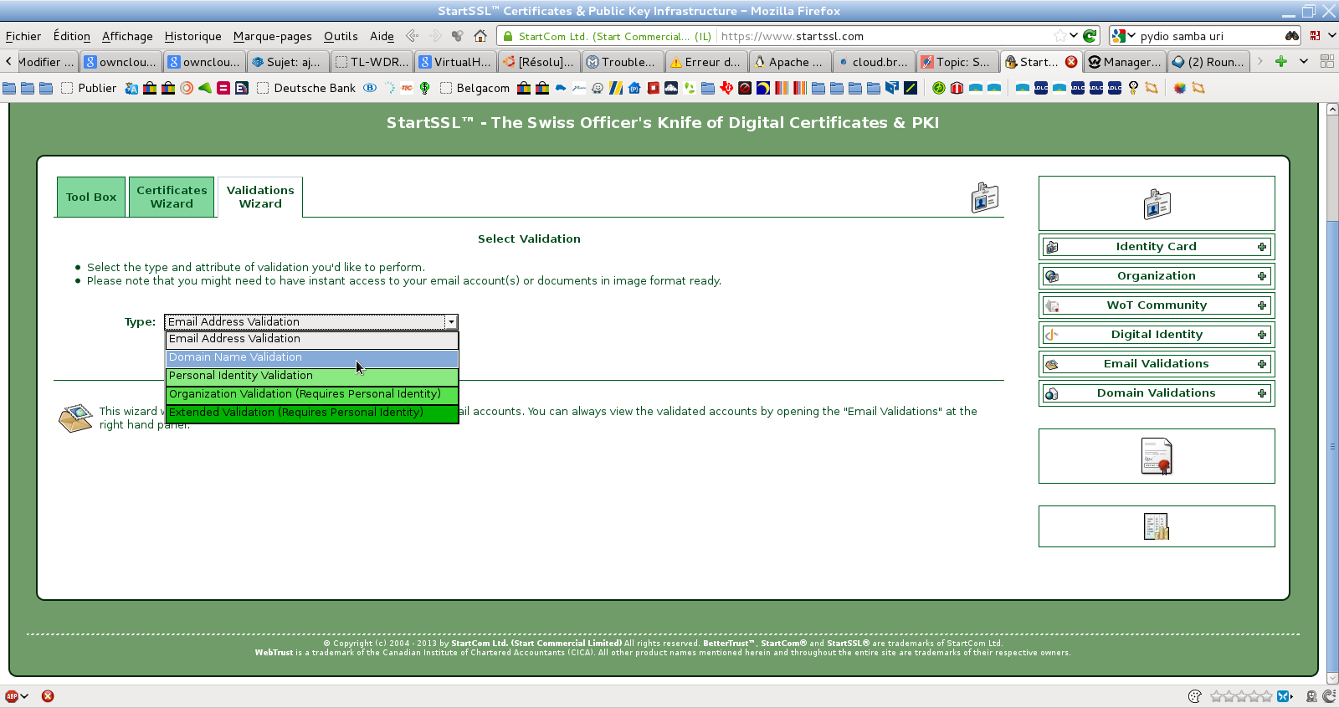Viewport: 1339px width, 708px height.
Task: Click the red stop icon in status bar
Action: tap(48, 696)
